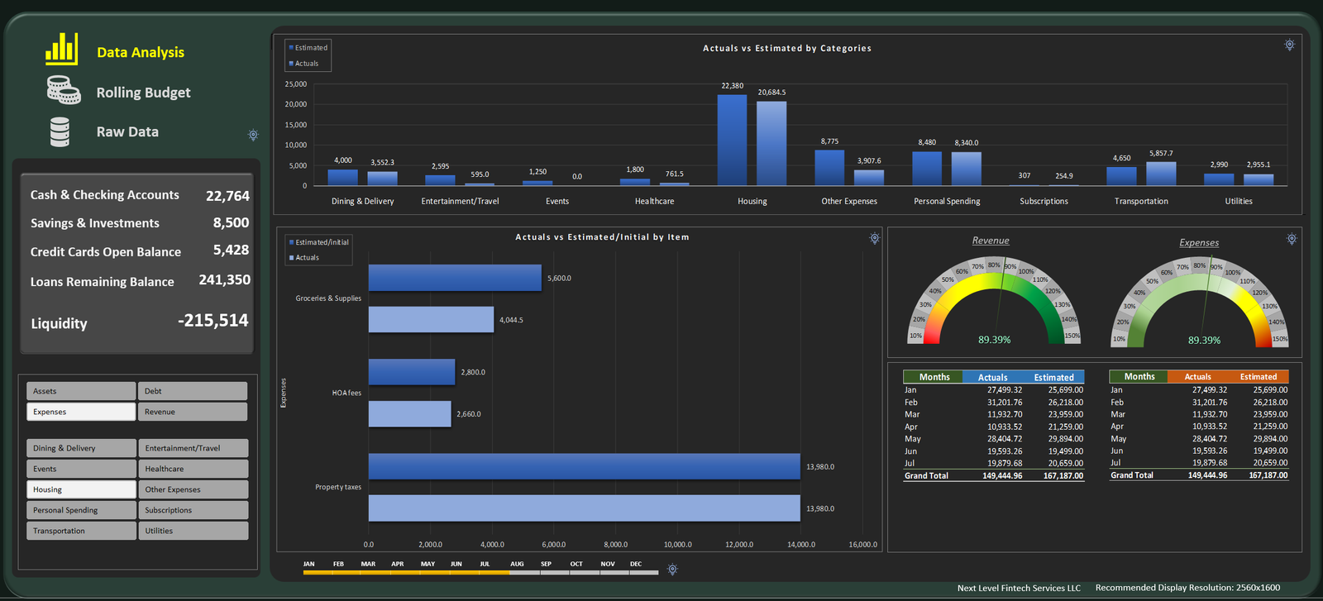Toggle the Revenue slicer filter
This screenshot has height=601, width=1323.
pyautogui.click(x=193, y=412)
